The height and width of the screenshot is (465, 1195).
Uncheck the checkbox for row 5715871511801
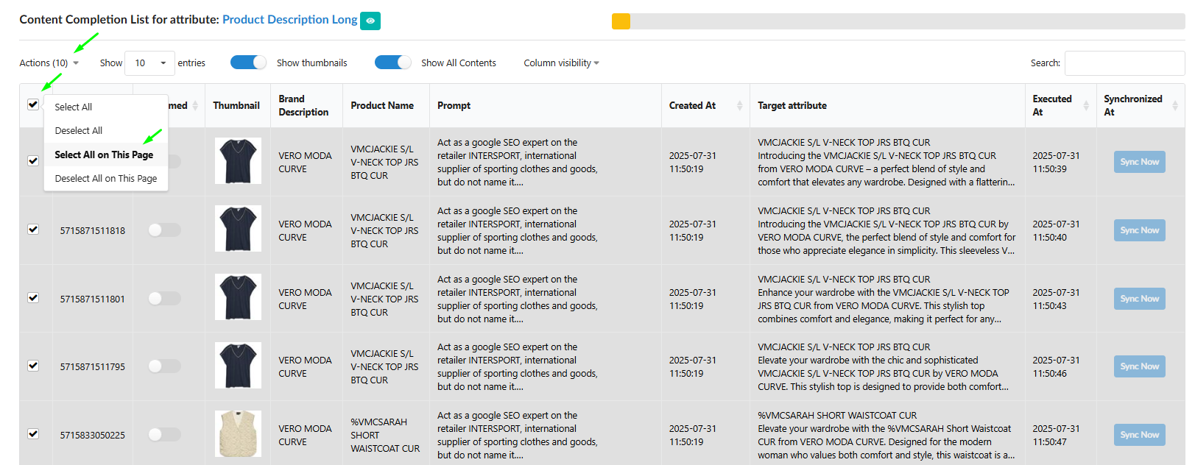(33, 297)
